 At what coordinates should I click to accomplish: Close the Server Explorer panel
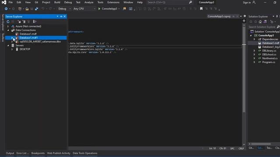[65, 17]
